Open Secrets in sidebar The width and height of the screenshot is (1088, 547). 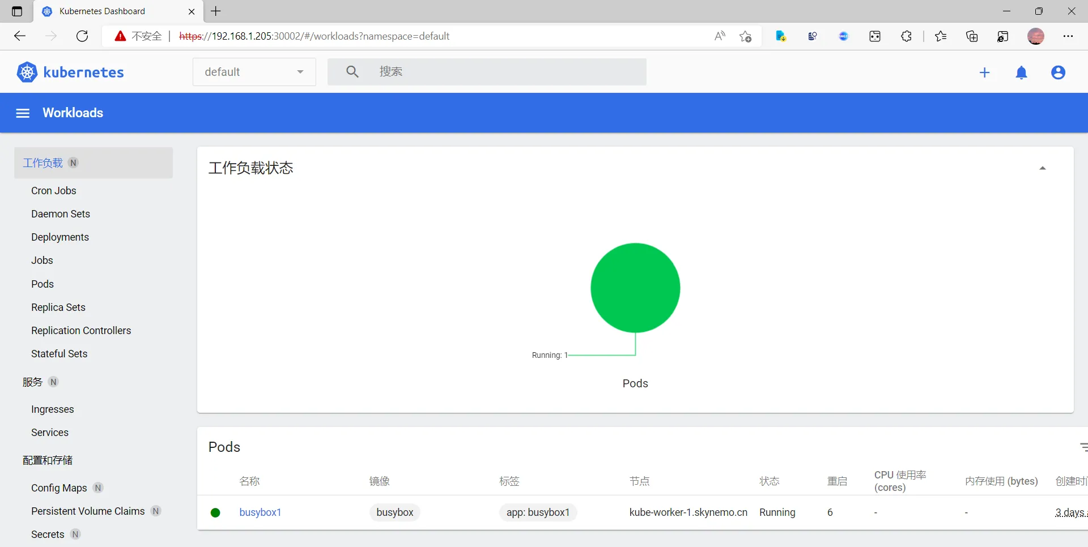[x=48, y=535]
